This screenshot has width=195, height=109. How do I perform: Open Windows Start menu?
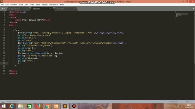pyautogui.click(x=3, y=106)
